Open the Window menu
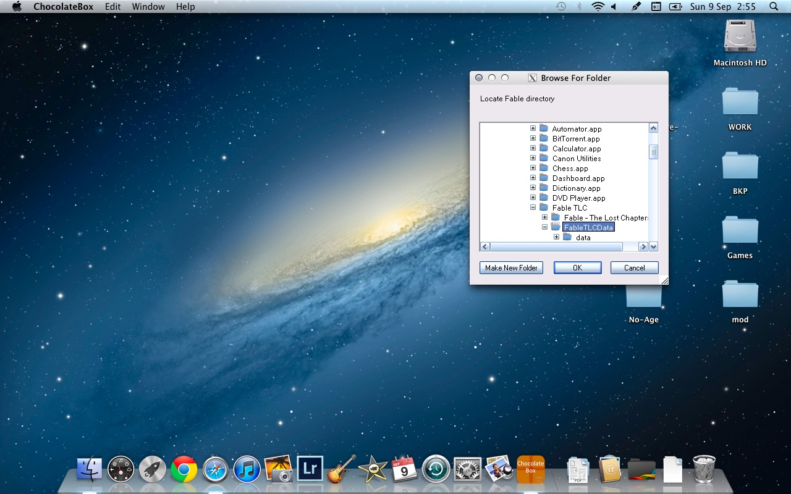The image size is (791, 494). (148, 7)
